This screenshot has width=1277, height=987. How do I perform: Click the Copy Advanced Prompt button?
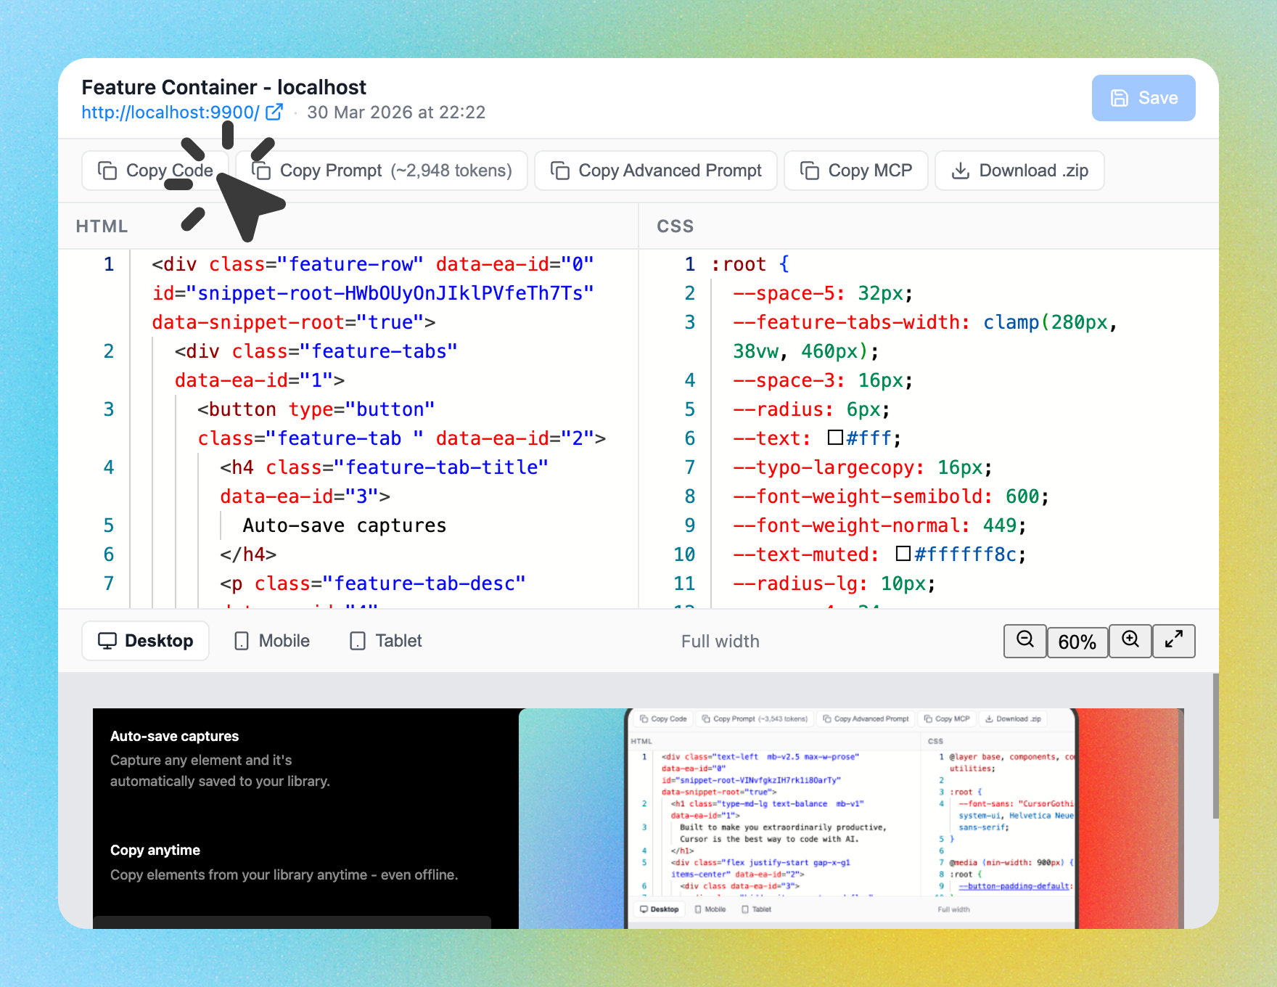point(655,170)
